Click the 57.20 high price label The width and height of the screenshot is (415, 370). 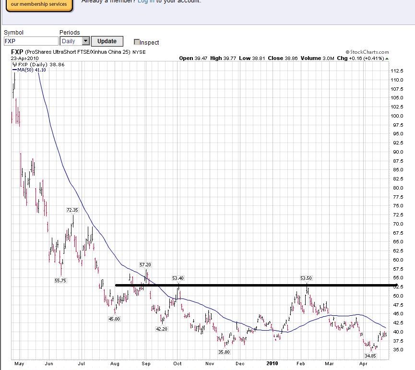(145, 264)
